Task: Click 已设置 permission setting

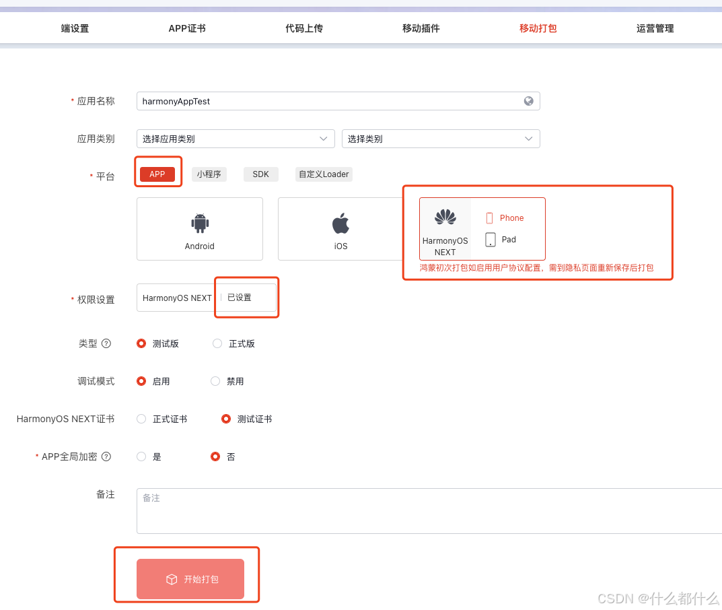Action: [x=240, y=298]
